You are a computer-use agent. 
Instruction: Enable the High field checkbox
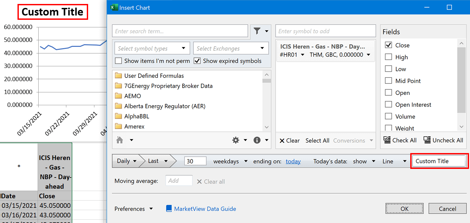point(388,57)
